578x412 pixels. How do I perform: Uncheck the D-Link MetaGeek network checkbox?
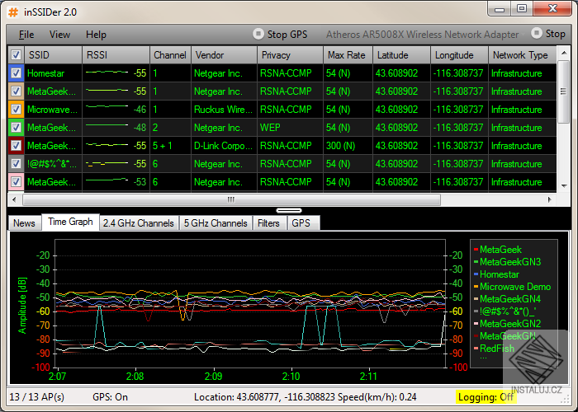coord(16,146)
